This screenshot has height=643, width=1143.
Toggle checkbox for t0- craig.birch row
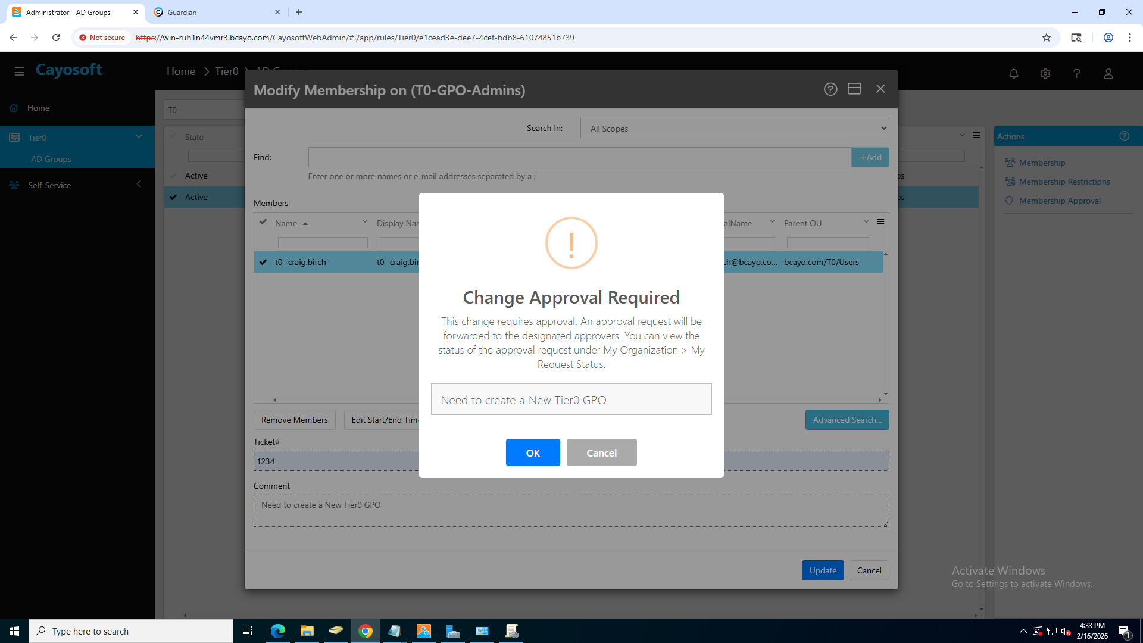coord(263,262)
